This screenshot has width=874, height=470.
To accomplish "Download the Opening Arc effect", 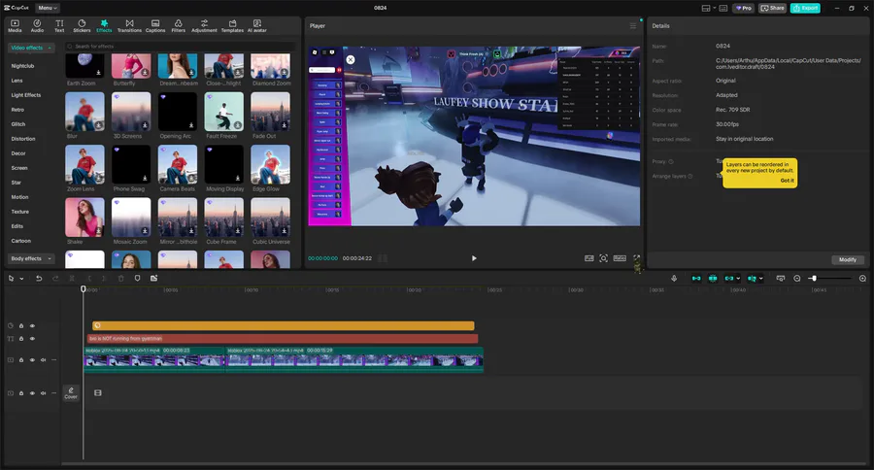I will (x=191, y=125).
